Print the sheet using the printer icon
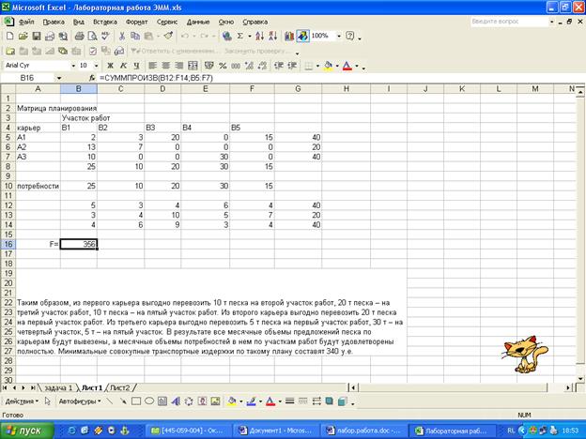The width and height of the screenshot is (586, 439). tap(79, 36)
